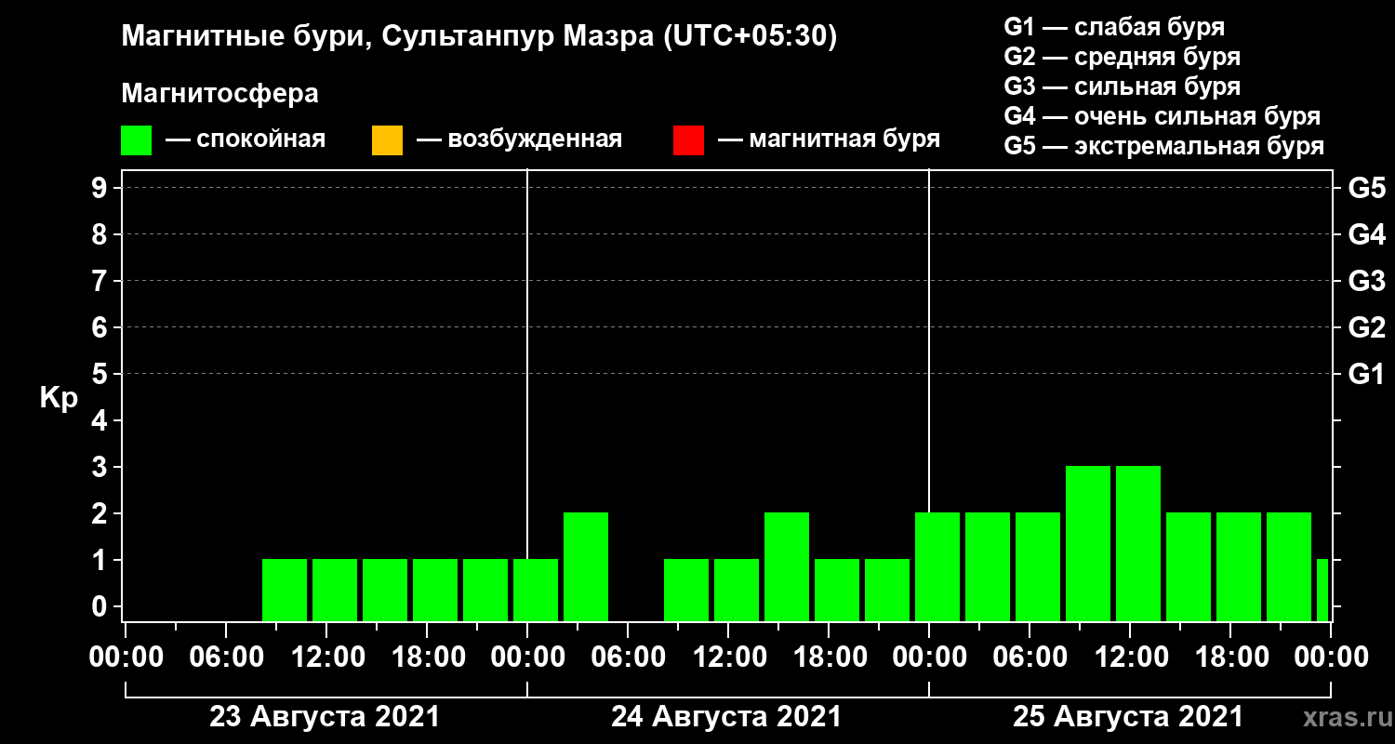Click the 'G2' right-axis label
The width and height of the screenshot is (1395, 744).
pos(1366,328)
